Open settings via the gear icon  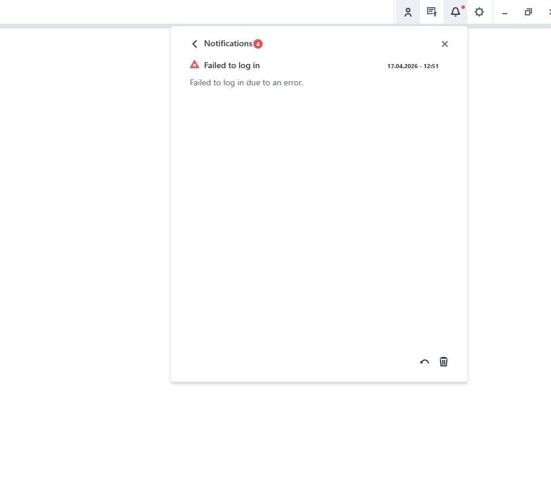coord(479,12)
